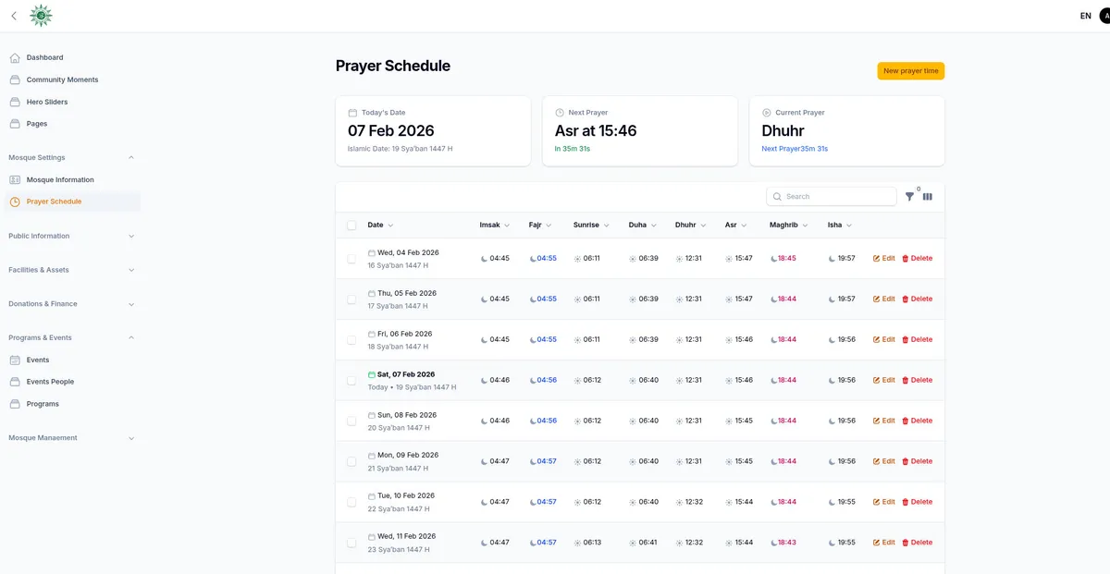Tick the select-all checkbox in table header
Screen dimensions: 1110x574
tap(351, 226)
